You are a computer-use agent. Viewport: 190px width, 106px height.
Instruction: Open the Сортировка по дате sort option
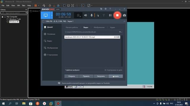point(113,70)
